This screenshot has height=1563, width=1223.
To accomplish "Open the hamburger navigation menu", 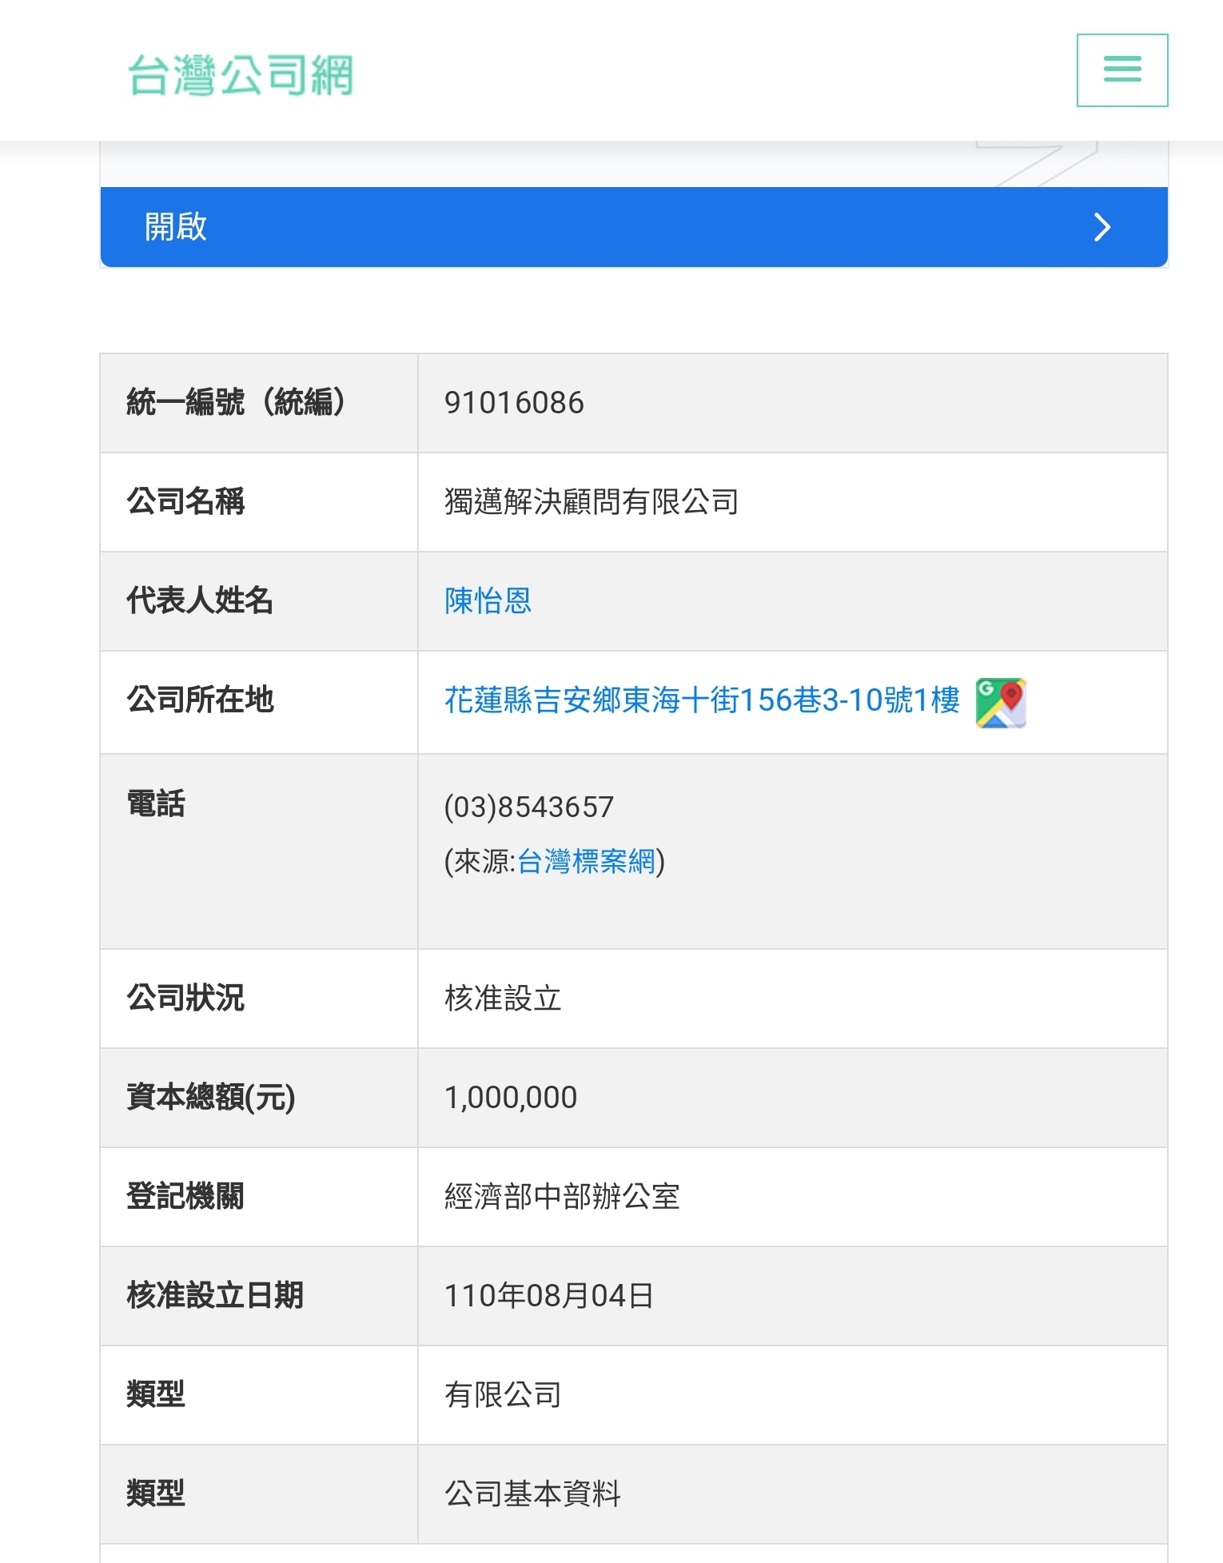I will coord(1121,70).
